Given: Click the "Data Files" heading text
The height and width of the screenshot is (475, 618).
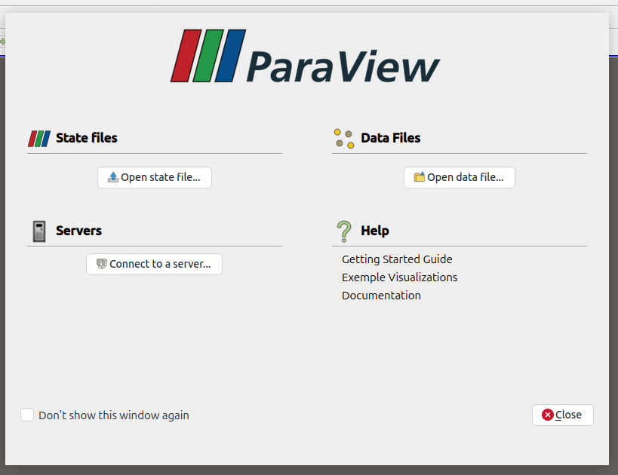Looking at the screenshot, I should [x=391, y=138].
